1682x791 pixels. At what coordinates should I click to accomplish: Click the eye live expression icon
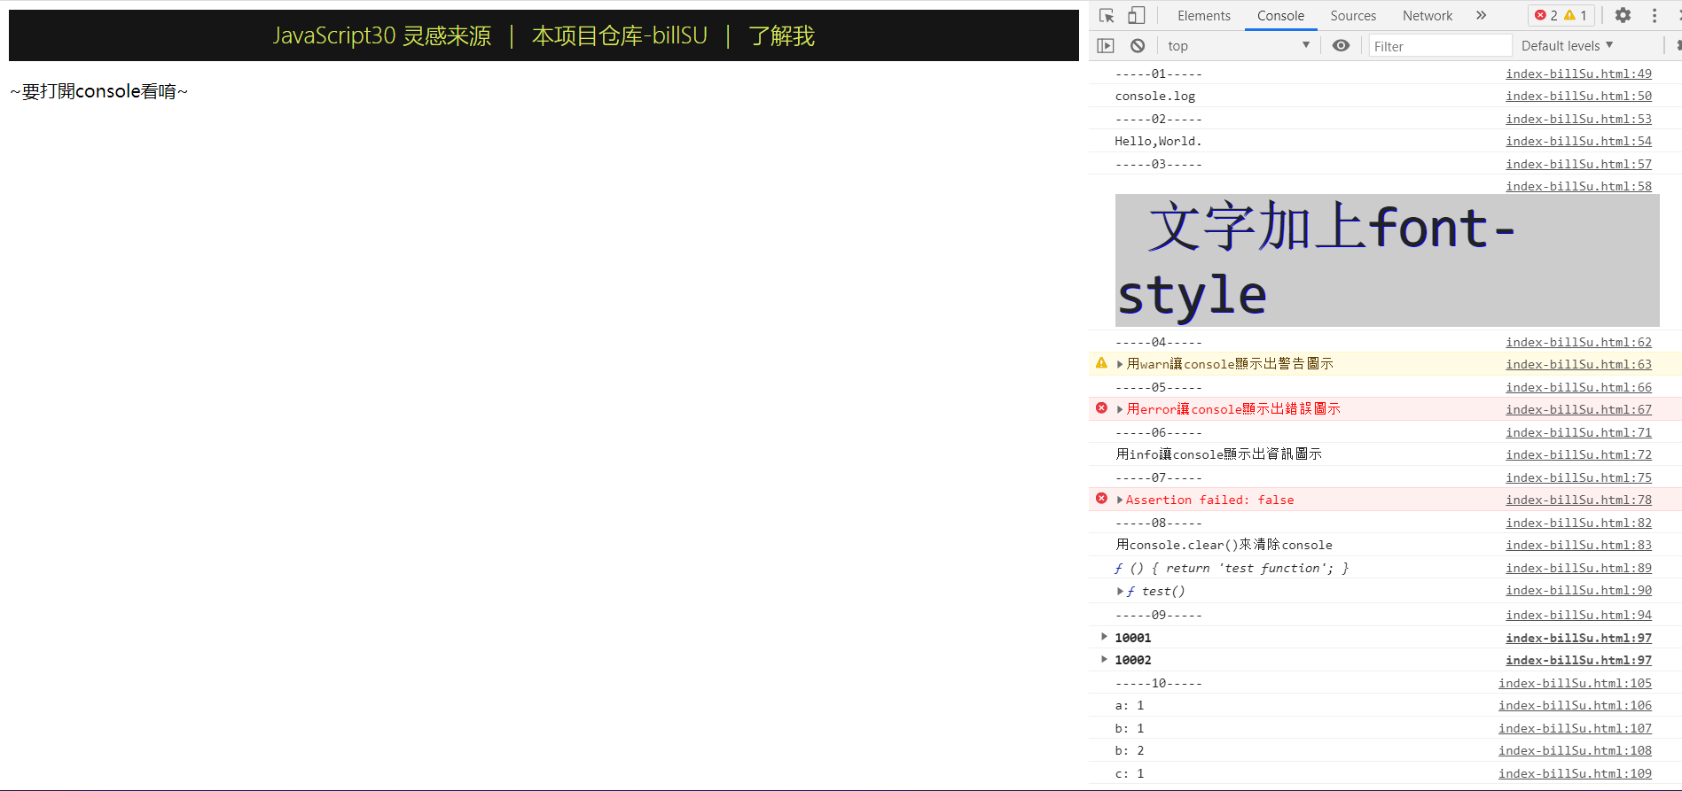[1342, 46]
